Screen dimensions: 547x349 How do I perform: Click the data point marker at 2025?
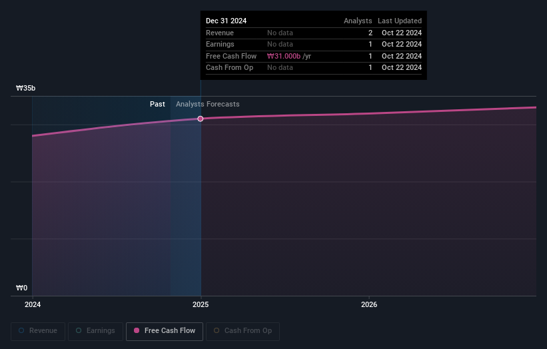pos(201,119)
